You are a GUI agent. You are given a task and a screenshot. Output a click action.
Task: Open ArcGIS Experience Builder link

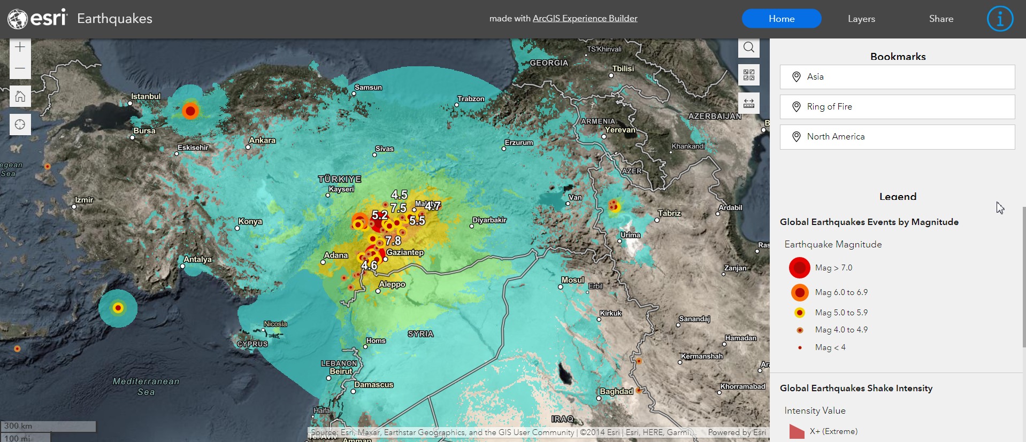(585, 18)
